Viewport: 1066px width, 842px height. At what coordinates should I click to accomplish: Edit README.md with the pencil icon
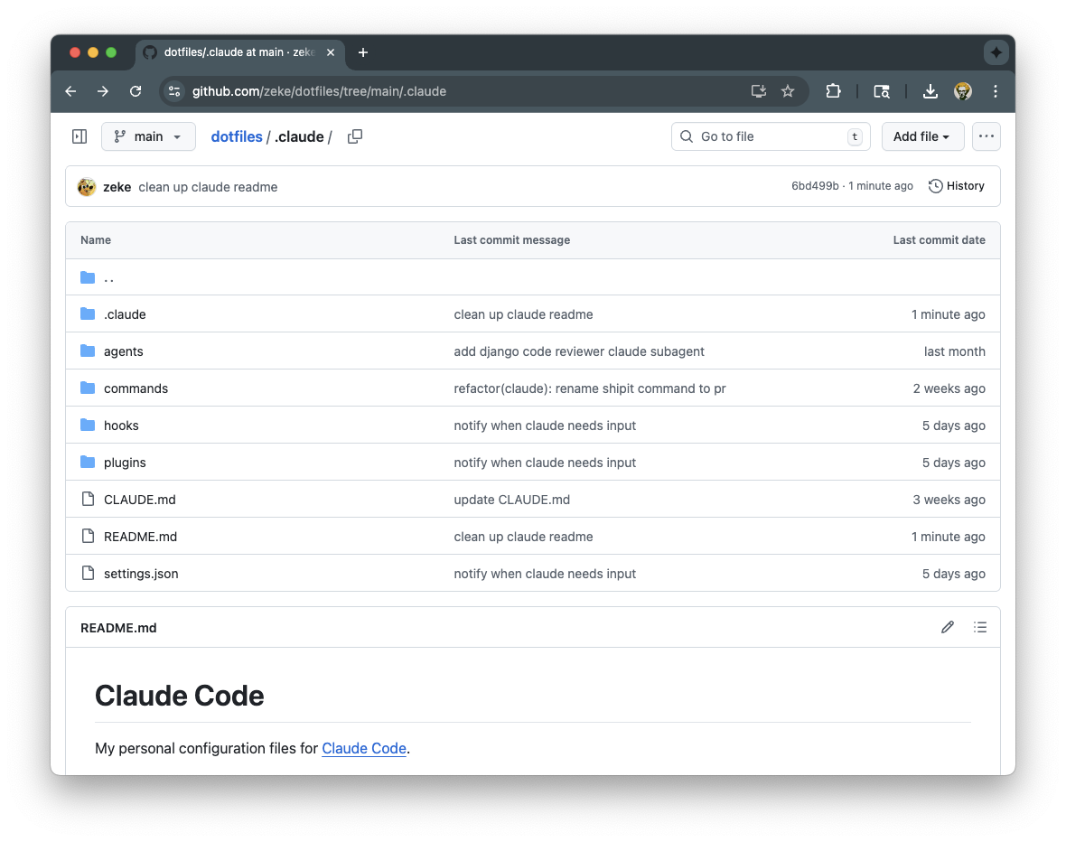[x=947, y=626]
